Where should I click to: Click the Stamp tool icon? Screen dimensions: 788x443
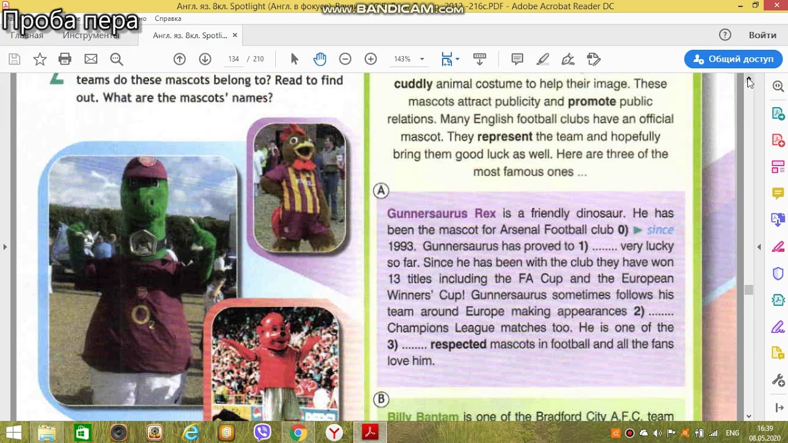click(593, 59)
